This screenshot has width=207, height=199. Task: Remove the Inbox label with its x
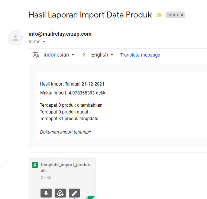coord(182,15)
